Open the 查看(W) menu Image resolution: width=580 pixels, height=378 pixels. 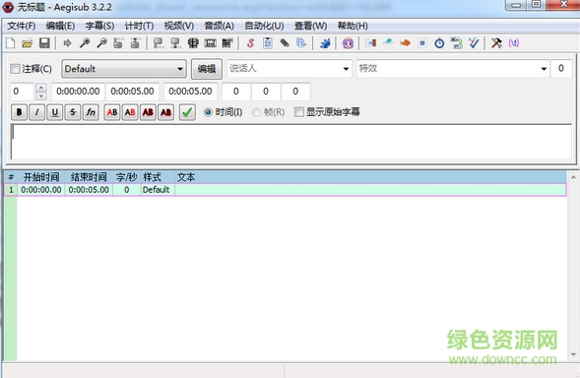click(x=311, y=26)
